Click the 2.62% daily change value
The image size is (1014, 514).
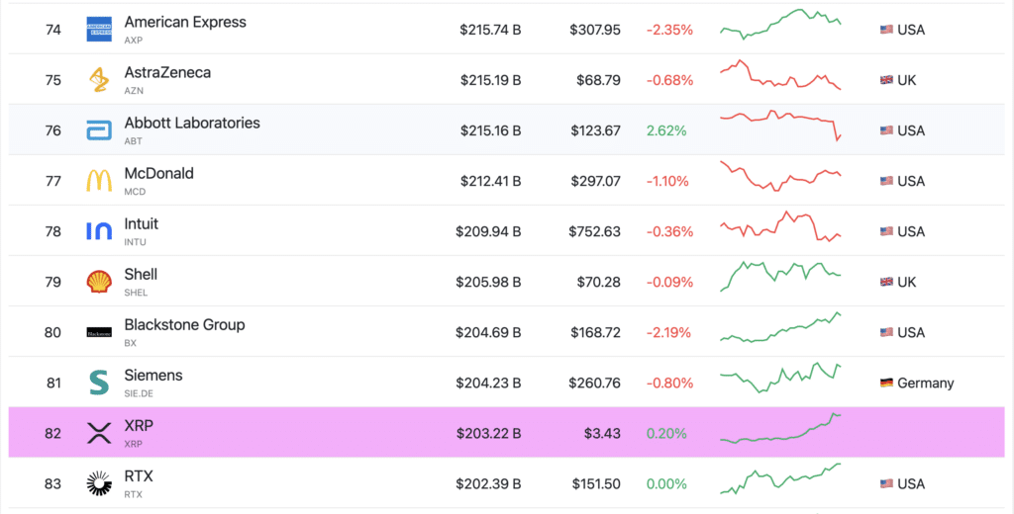coord(666,130)
